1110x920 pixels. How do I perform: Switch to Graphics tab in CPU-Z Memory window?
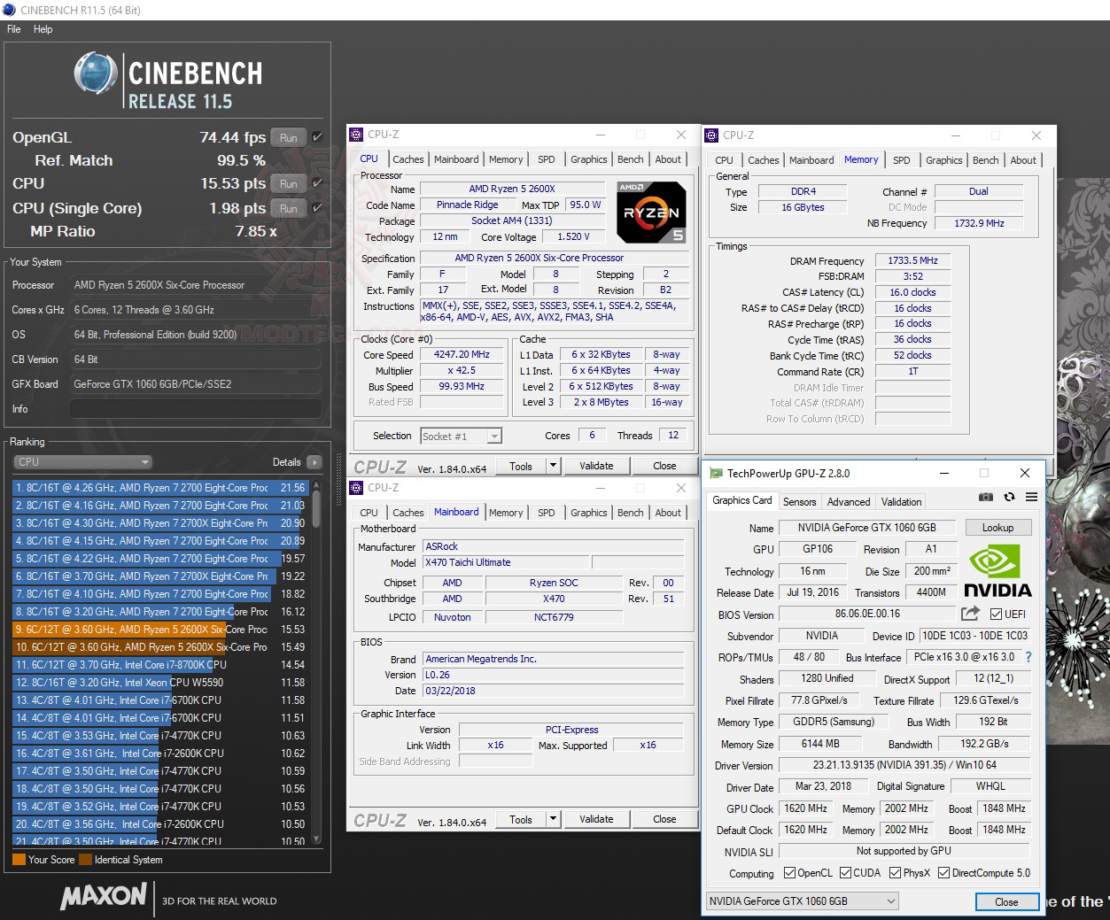944,160
